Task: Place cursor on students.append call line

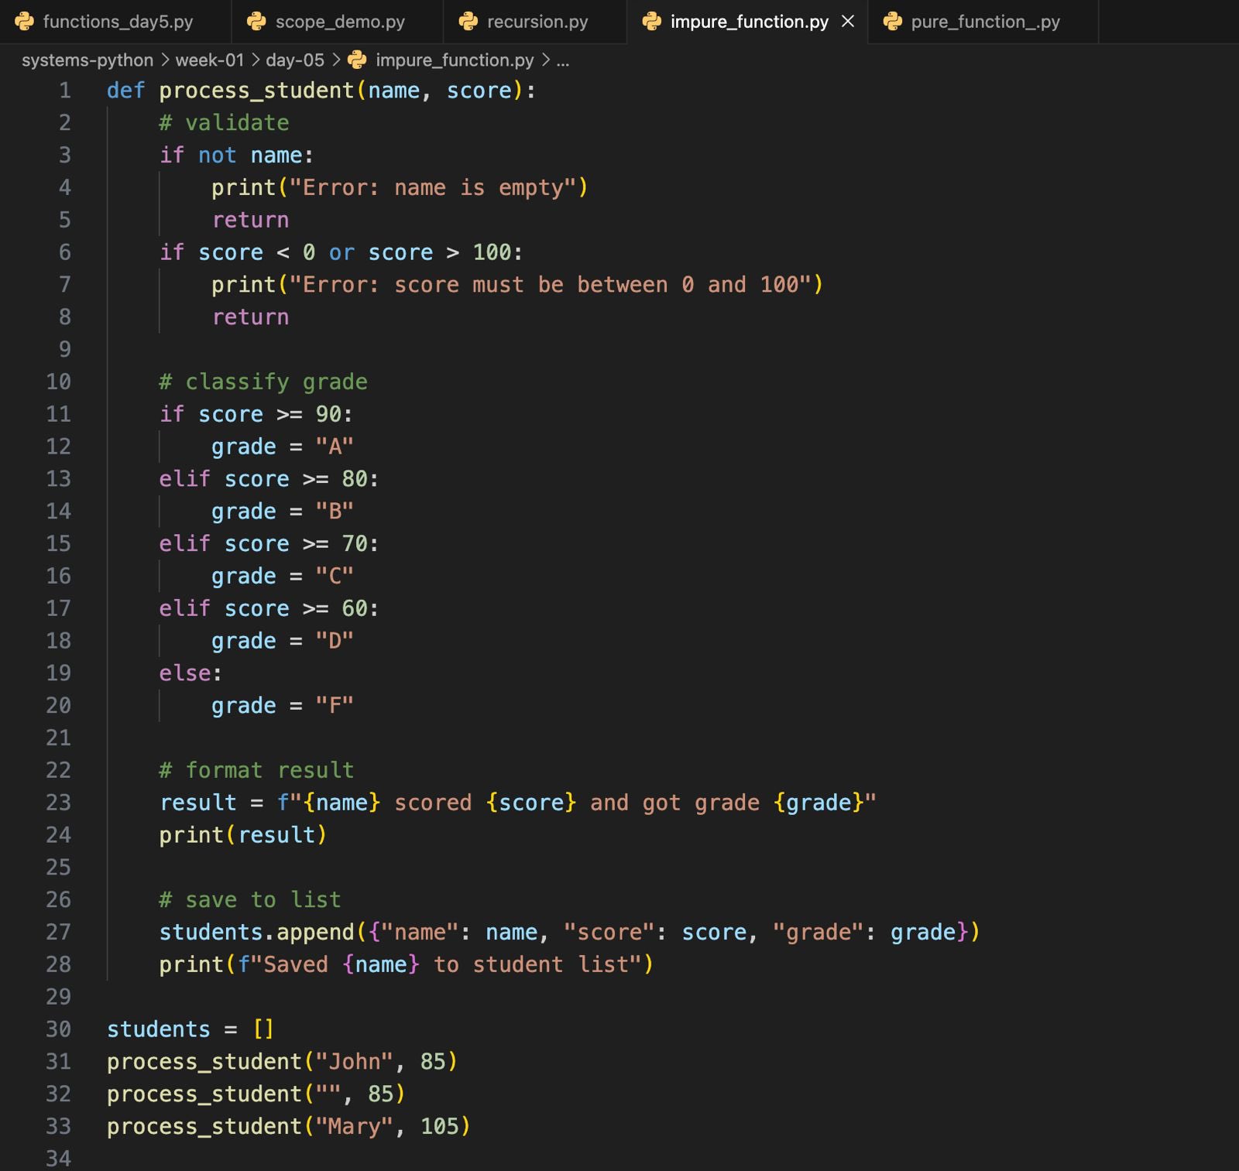Action: pyautogui.click(x=569, y=932)
